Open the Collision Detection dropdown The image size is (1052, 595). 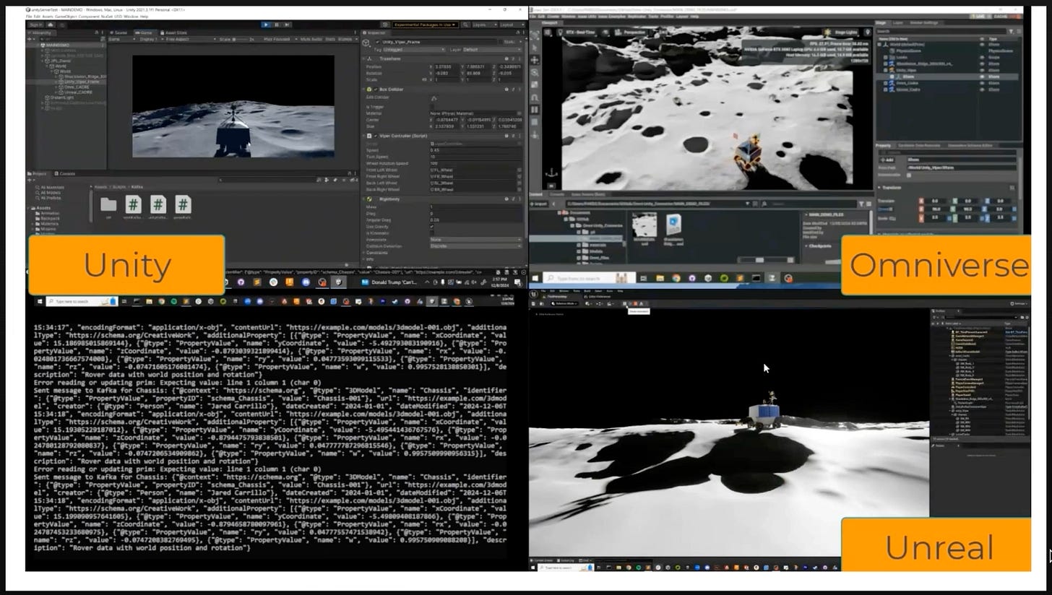[x=475, y=246]
